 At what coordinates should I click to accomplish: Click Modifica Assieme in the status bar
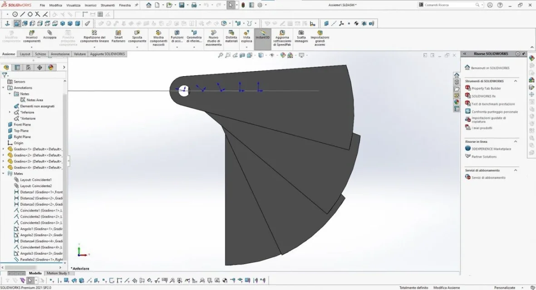[447, 288]
